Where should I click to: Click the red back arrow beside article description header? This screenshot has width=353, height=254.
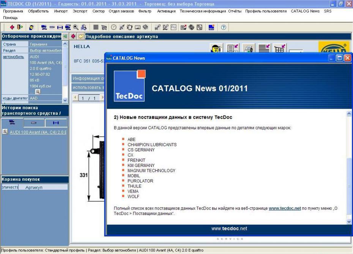(73, 36)
